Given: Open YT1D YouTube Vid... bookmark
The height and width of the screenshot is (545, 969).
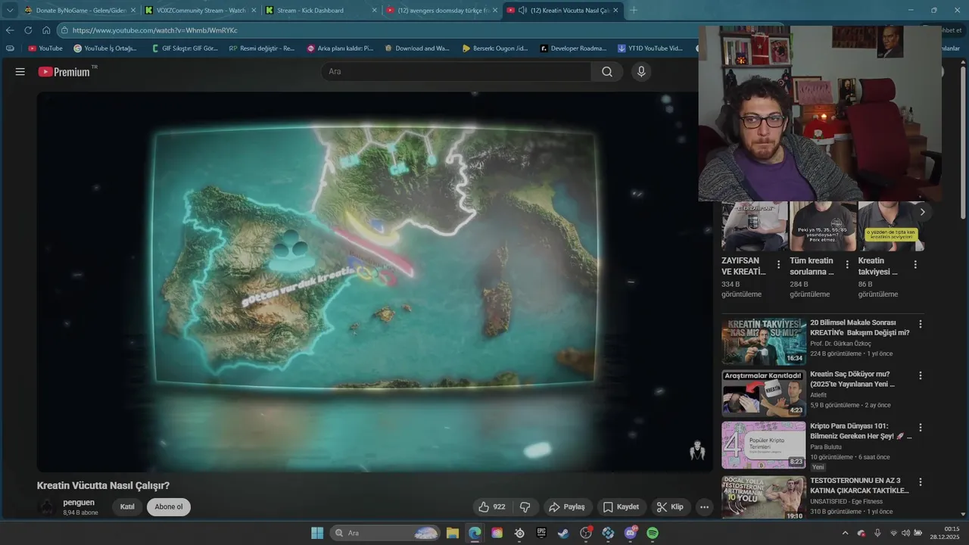Looking at the screenshot, I should 650,48.
